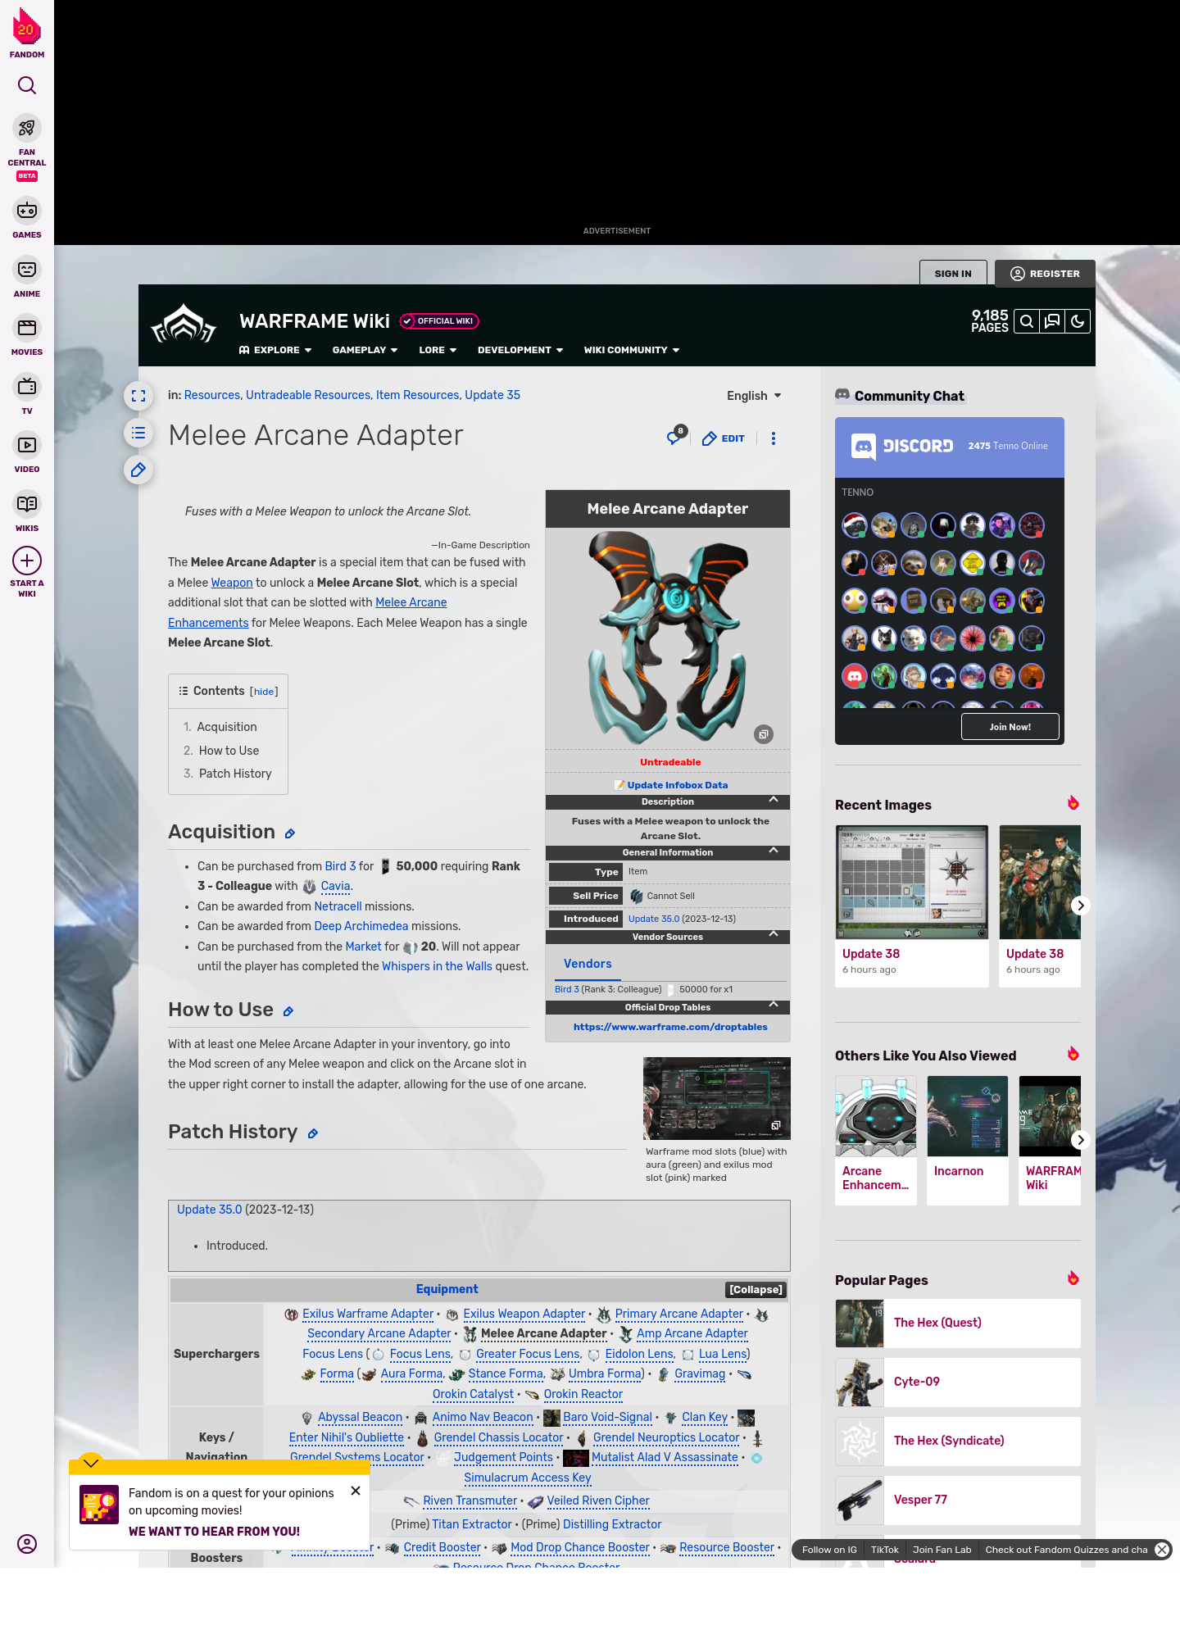This screenshot has width=1180, height=1639.
Task: Open the Video sidebar icon
Action: [x=27, y=445]
